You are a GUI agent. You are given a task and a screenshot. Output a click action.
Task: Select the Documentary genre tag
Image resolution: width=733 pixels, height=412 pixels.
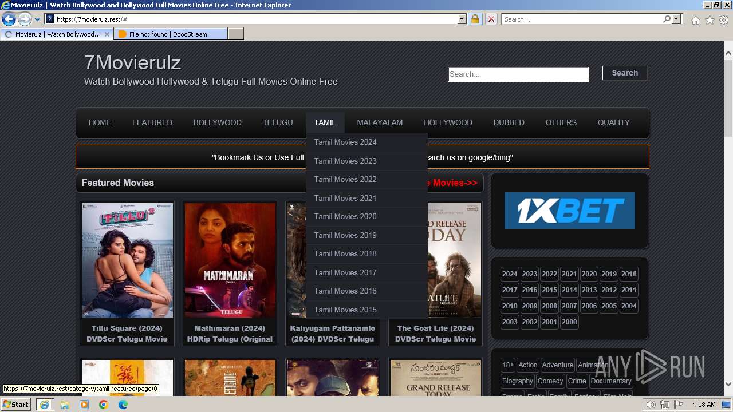coord(611,381)
